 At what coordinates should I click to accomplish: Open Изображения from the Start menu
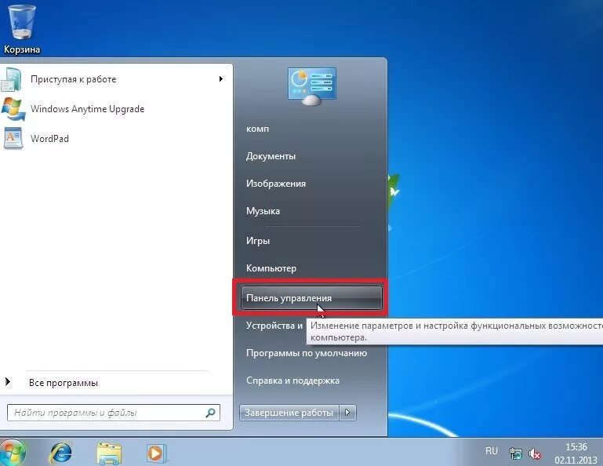tap(276, 184)
